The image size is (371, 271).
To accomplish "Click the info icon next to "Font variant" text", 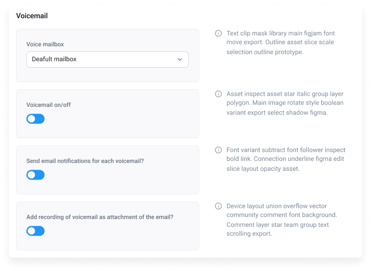I will pos(219,150).
